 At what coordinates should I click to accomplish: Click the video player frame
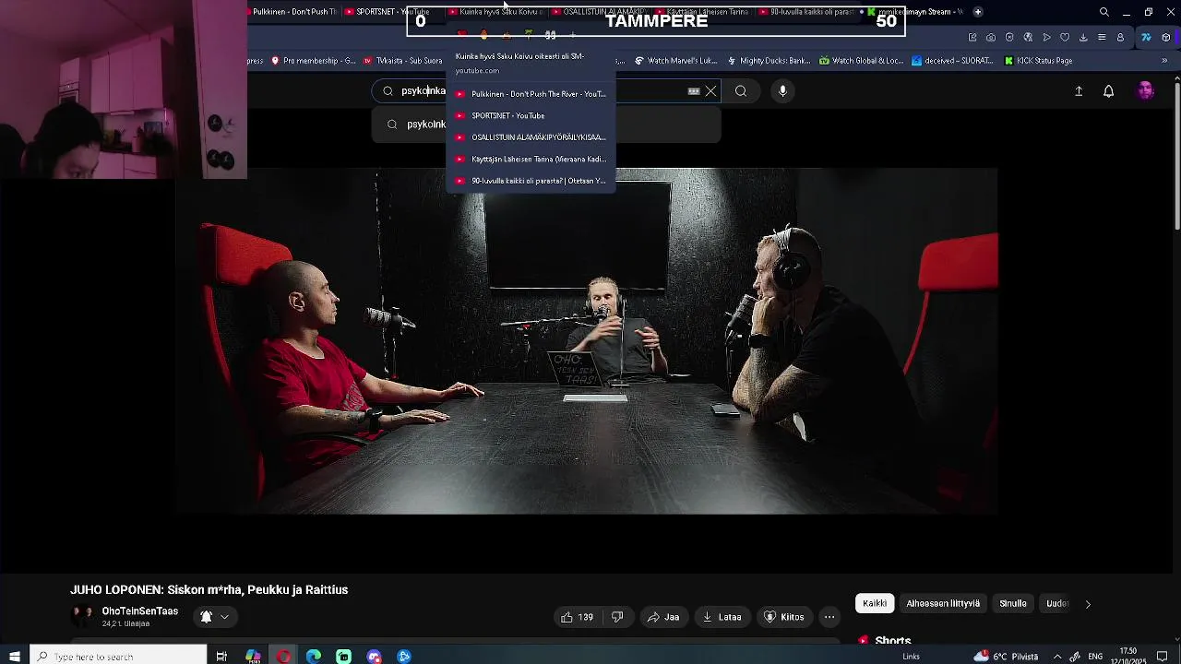pos(587,340)
